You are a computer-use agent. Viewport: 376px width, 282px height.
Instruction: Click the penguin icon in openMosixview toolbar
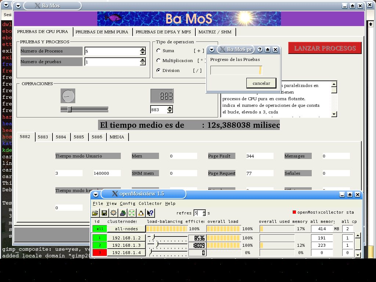click(140, 213)
